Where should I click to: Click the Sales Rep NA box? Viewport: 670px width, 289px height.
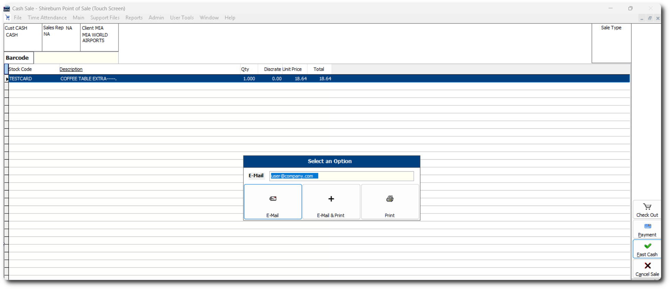pyautogui.click(x=61, y=37)
